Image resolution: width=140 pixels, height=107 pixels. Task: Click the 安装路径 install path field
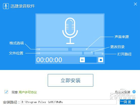(x=69, y=102)
